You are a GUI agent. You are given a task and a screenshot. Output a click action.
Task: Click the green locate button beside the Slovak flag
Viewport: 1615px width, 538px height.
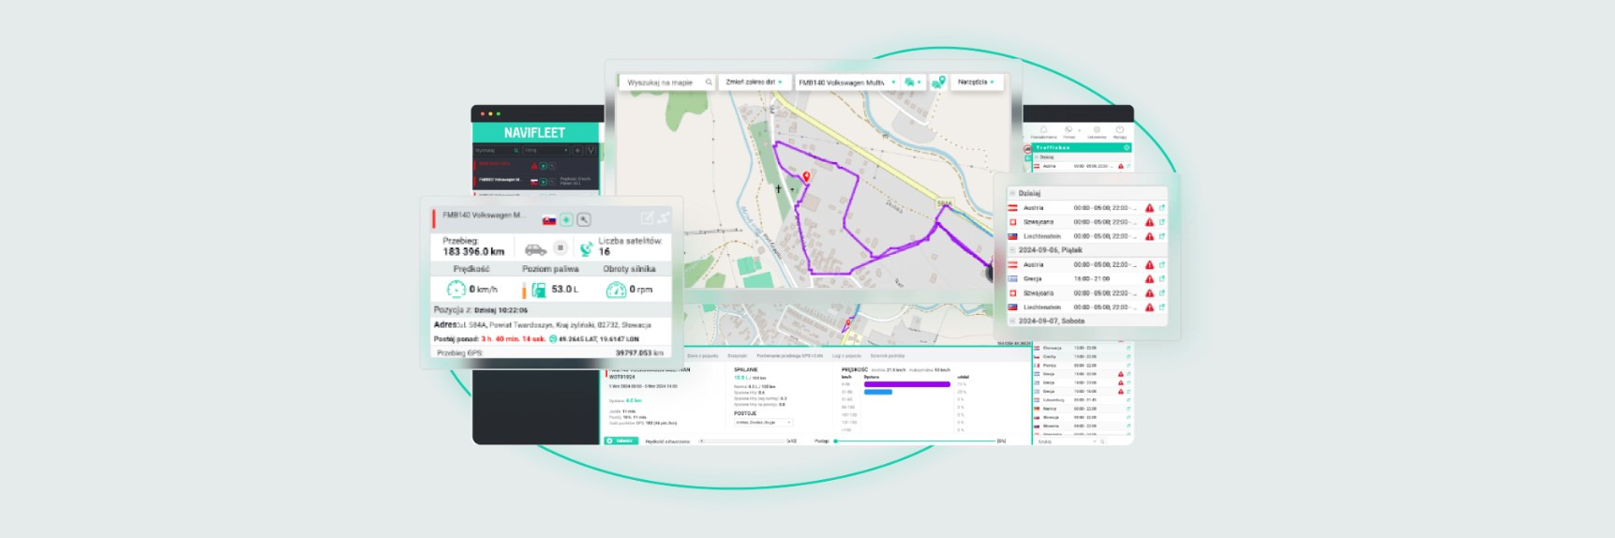point(566,219)
